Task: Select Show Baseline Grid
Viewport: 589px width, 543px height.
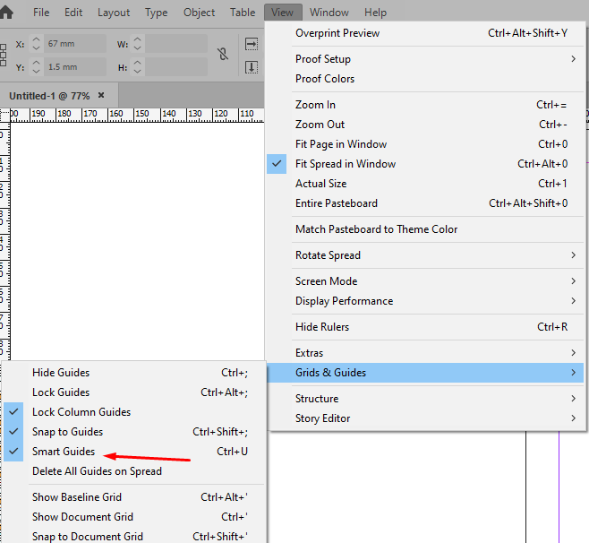Action: 133,497
